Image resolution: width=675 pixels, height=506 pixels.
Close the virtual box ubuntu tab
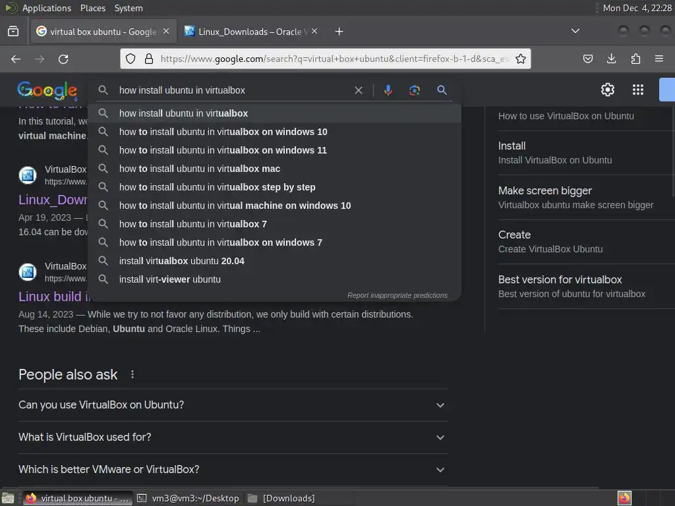coord(166,32)
